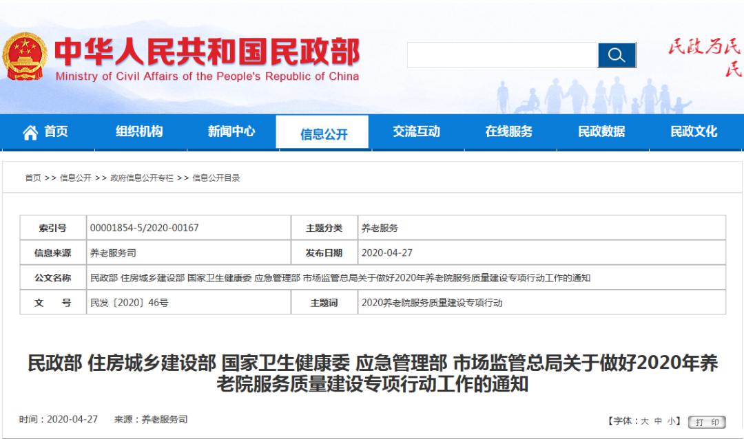Focus the site search input field
744x439 pixels.
502,55
